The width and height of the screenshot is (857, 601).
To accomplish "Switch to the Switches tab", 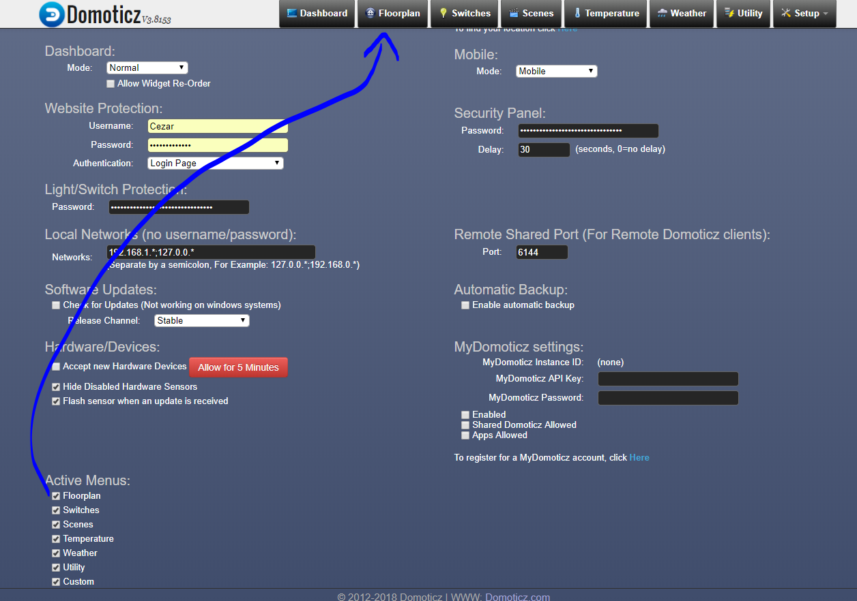I will click(464, 14).
